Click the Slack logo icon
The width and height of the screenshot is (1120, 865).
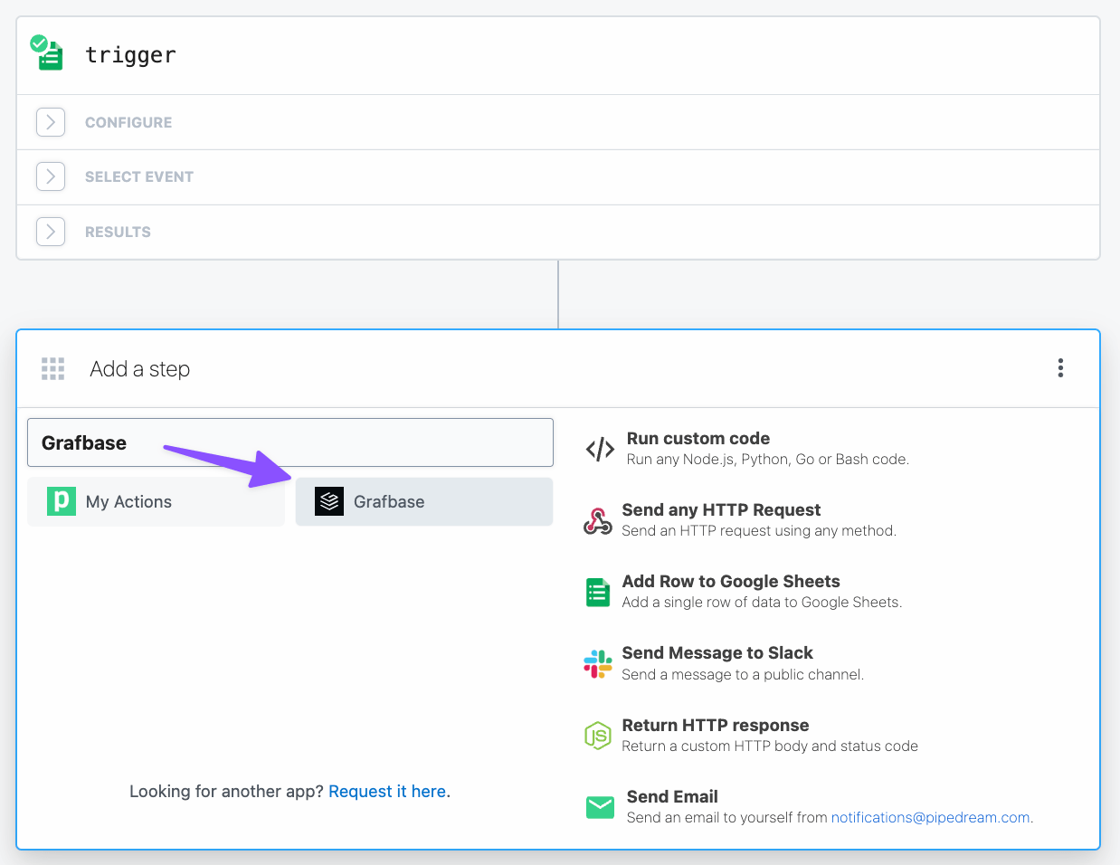[598, 664]
